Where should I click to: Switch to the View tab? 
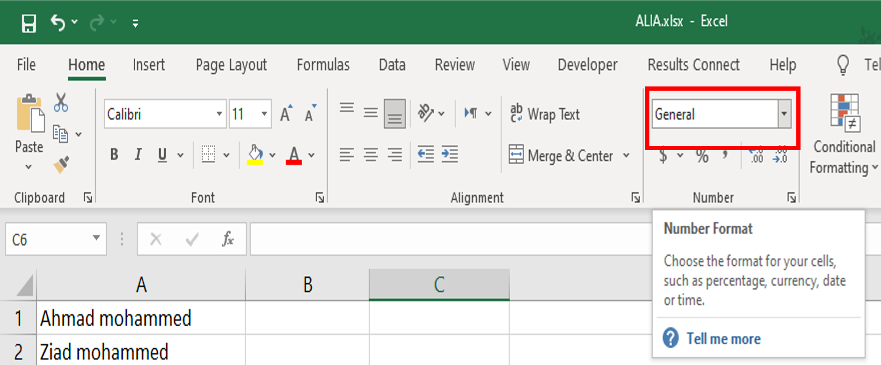coord(516,64)
